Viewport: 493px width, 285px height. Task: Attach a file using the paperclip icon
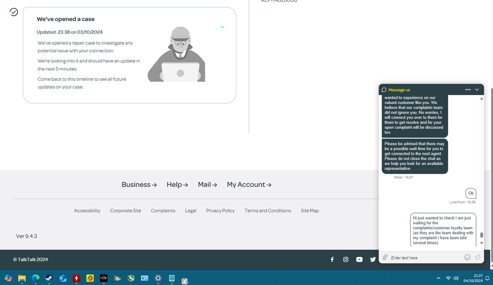click(385, 257)
